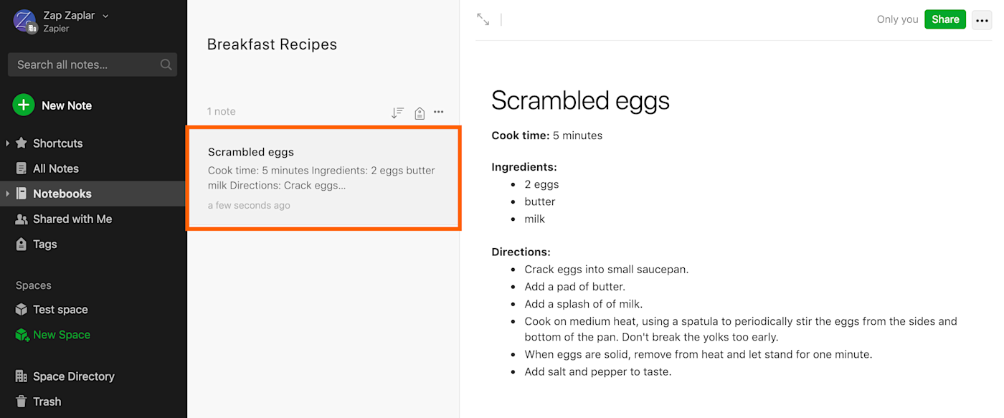Open notebook more actions ellipsis
The width and height of the screenshot is (1004, 418).
click(439, 112)
